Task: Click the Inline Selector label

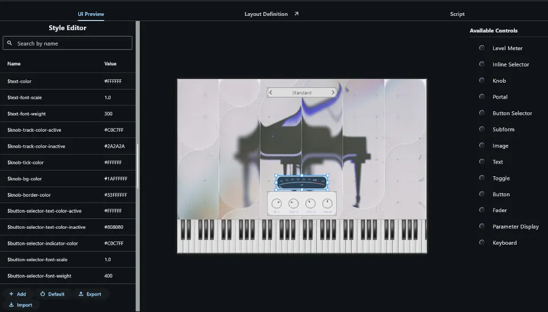Action: [510, 64]
